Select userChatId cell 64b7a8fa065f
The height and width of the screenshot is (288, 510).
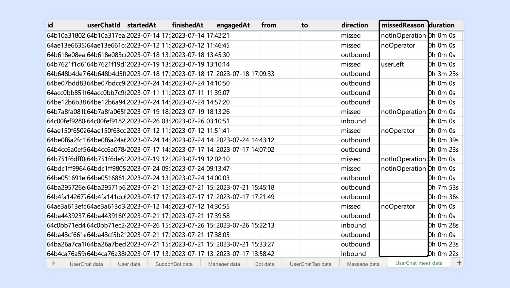coord(106,112)
